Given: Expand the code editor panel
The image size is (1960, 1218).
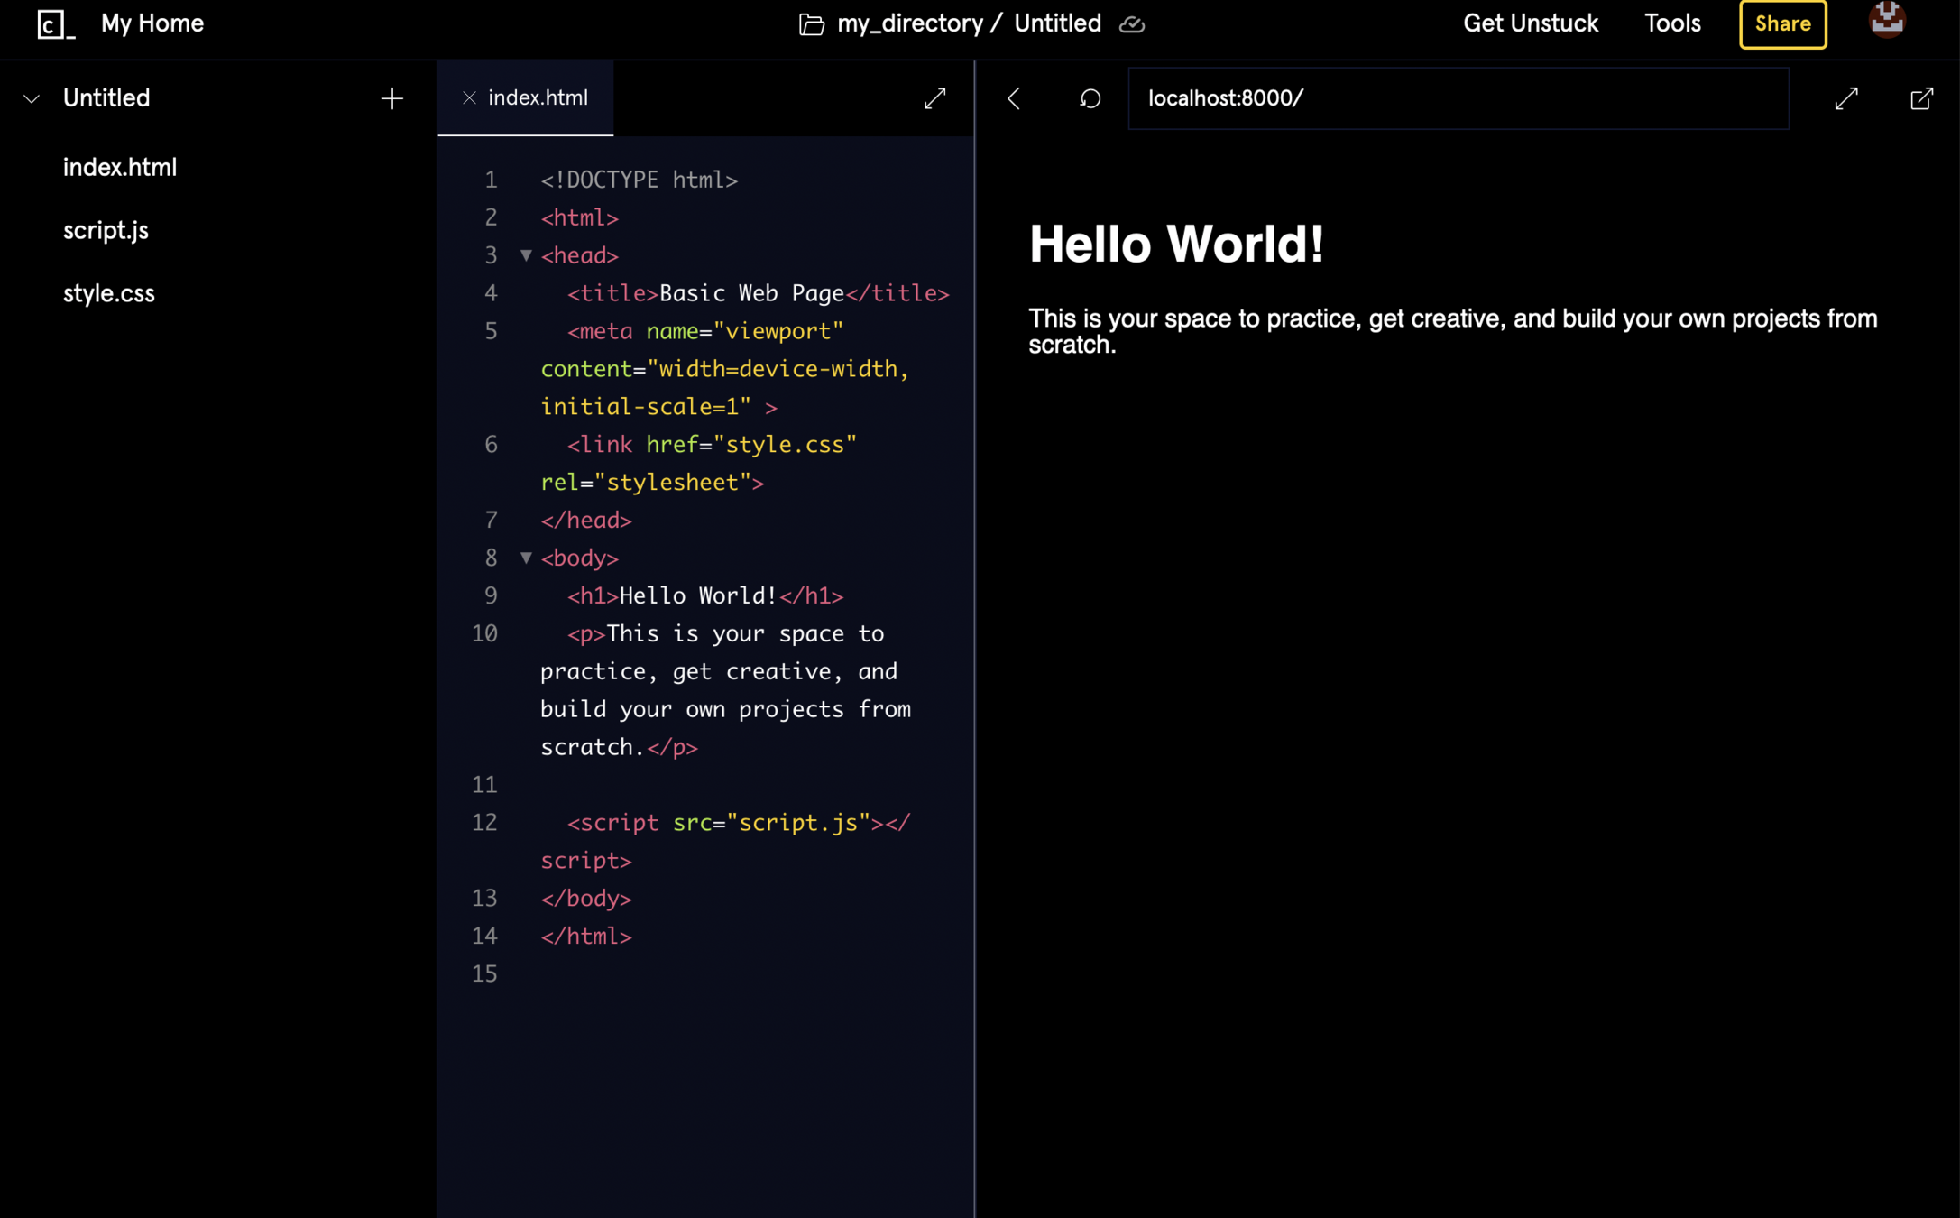Looking at the screenshot, I should pos(935,98).
